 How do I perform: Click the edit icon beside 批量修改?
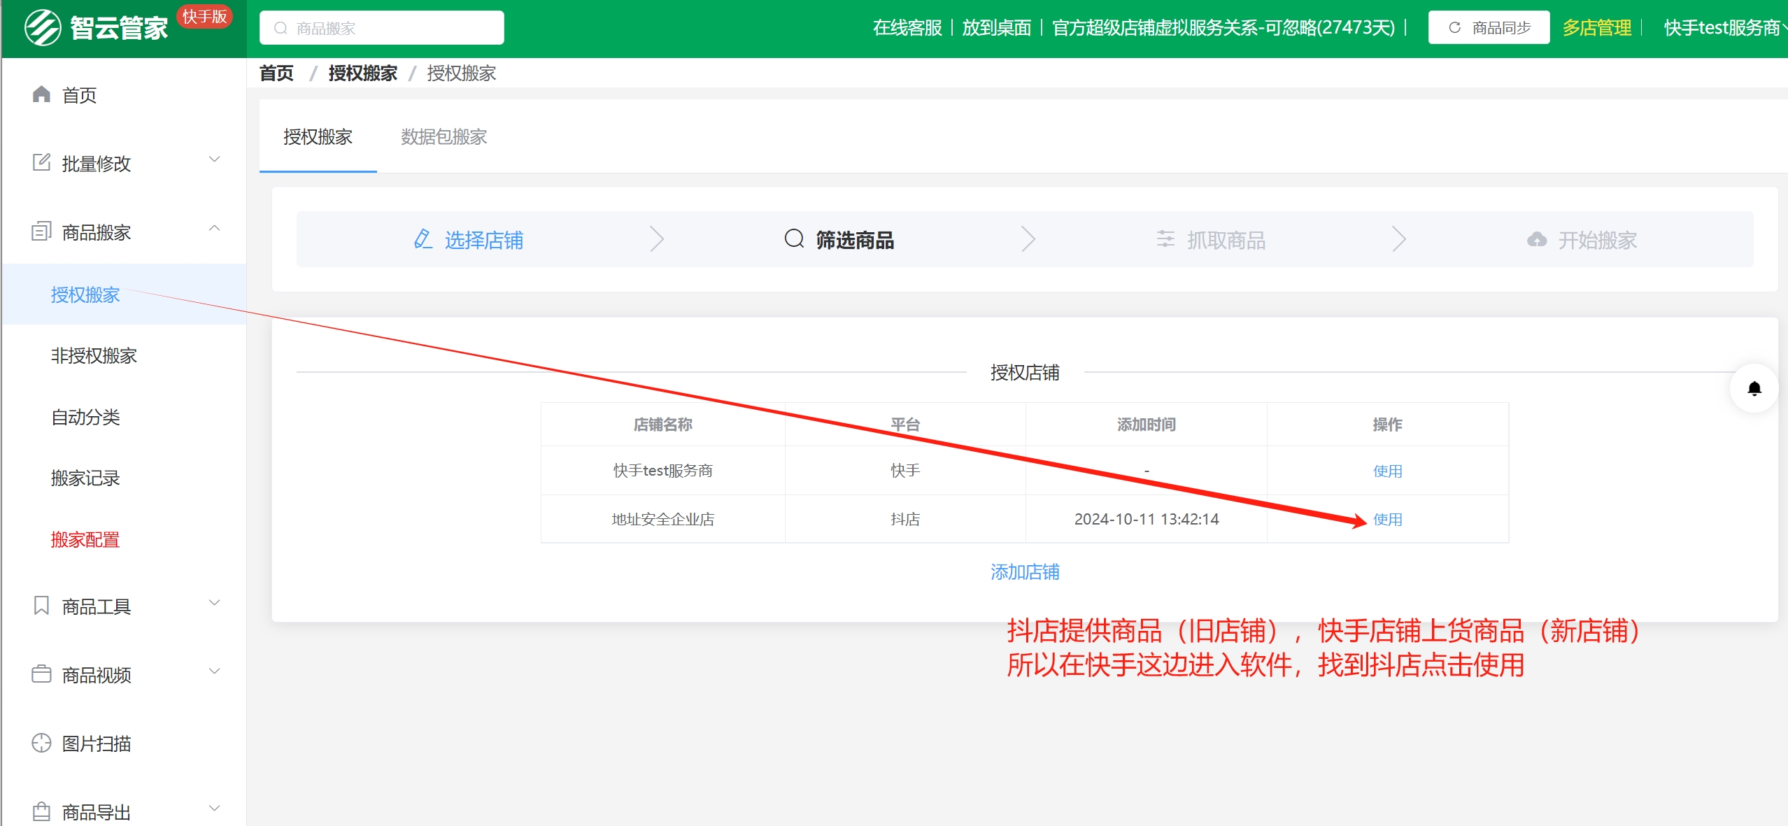point(42,162)
